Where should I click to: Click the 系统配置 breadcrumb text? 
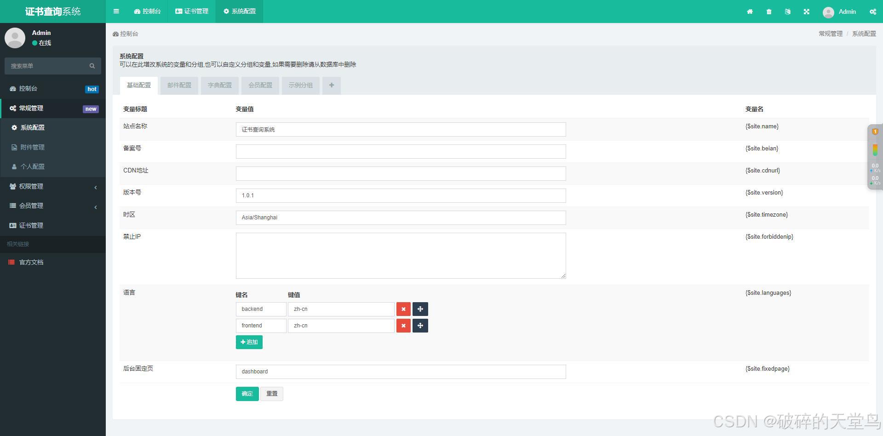pyautogui.click(x=864, y=34)
